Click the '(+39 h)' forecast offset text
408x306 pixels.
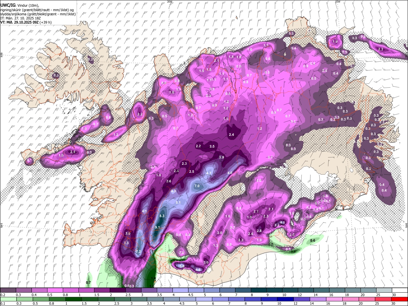[46, 22]
